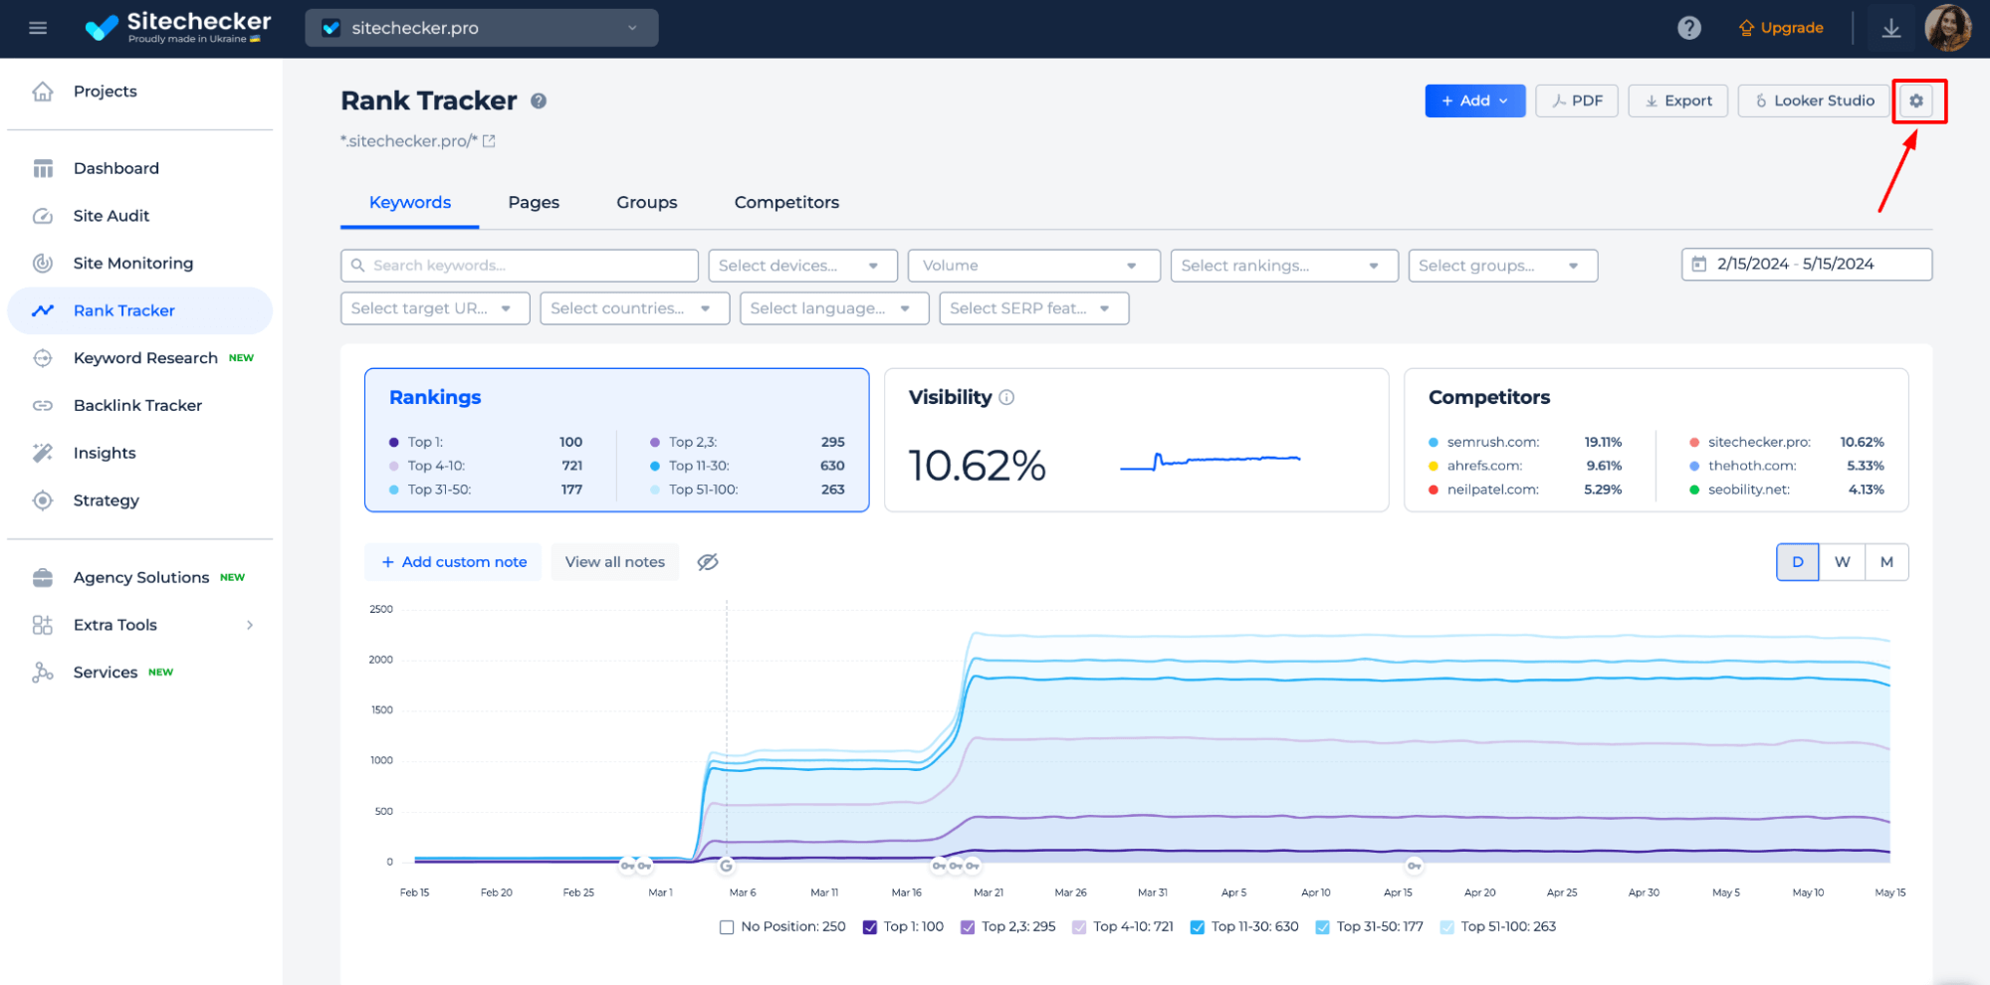
Task: Open the Select countries dropdown
Action: pyautogui.click(x=635, y=308)
